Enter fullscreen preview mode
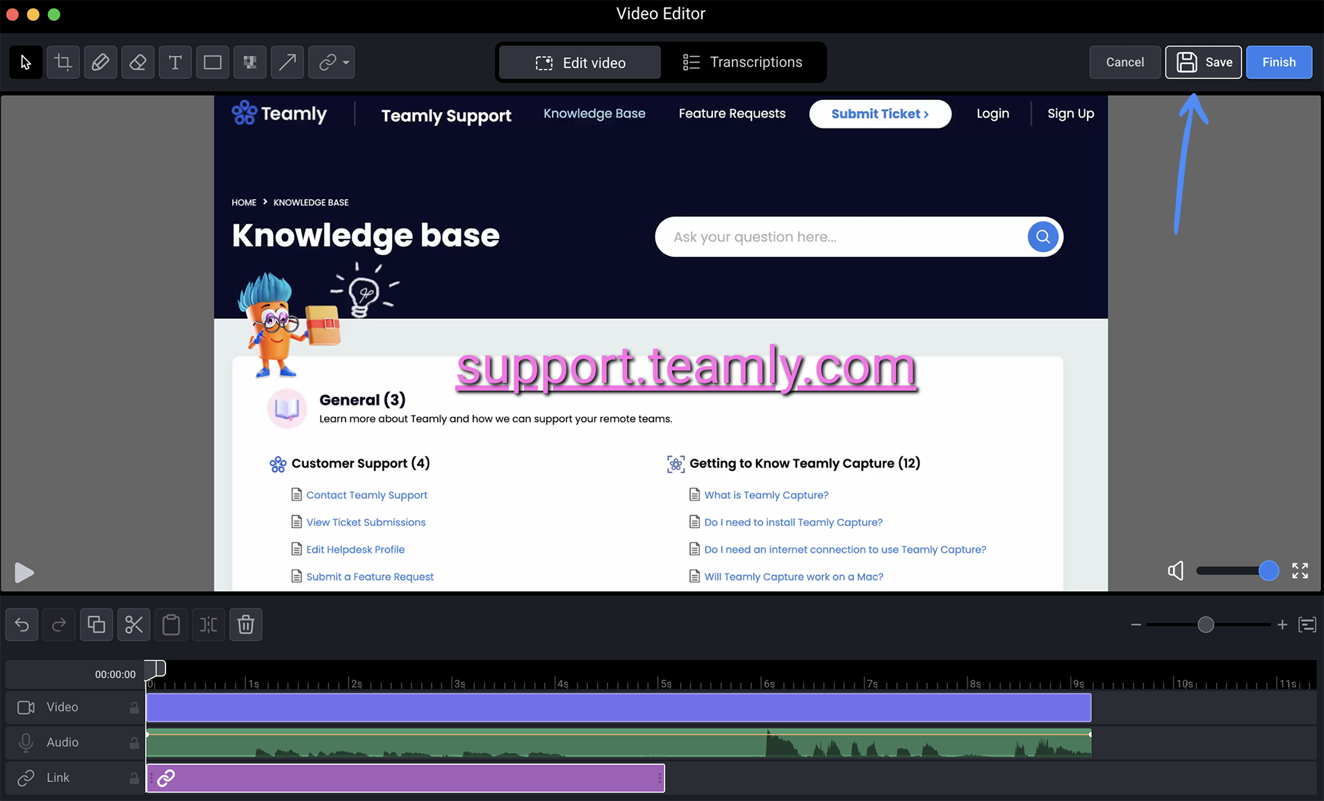 (1300, 571)
